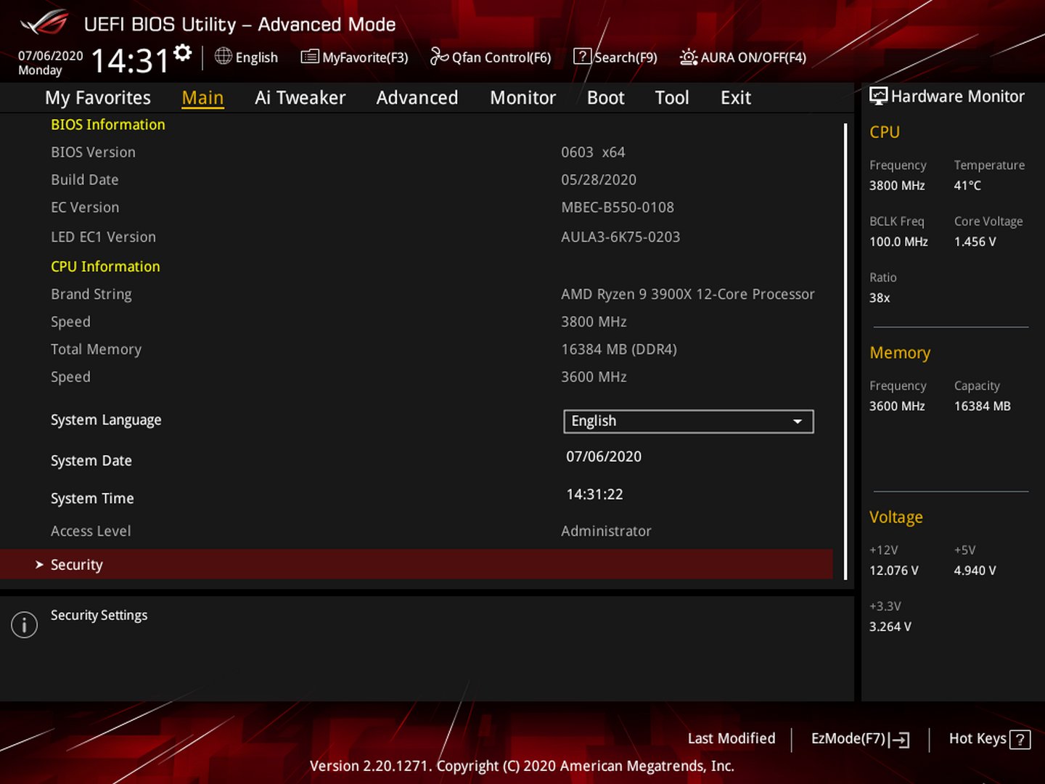1045x784 pixels.
Task: Click Memory Capacity reading 16384 MB
Action: [x=982, y=407]
